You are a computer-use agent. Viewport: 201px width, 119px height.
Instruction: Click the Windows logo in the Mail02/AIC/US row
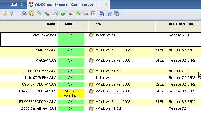[91, 61]
